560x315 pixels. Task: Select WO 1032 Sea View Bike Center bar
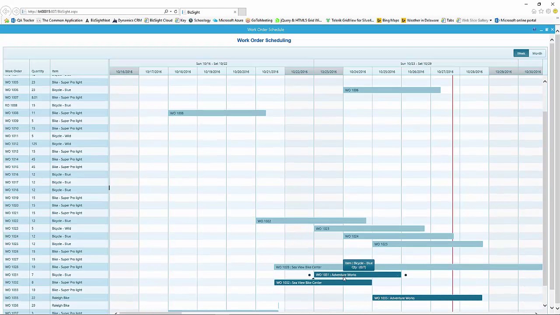323,283
